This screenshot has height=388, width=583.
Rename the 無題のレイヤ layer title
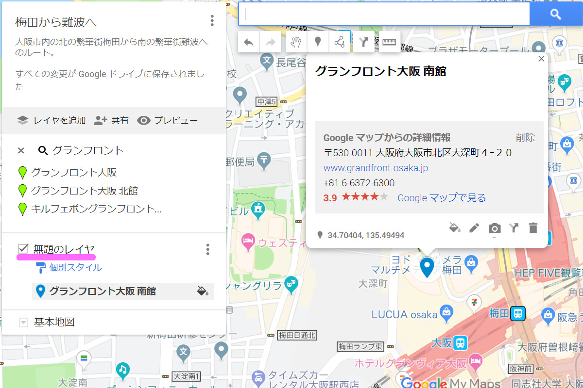[x=64, y=249]
